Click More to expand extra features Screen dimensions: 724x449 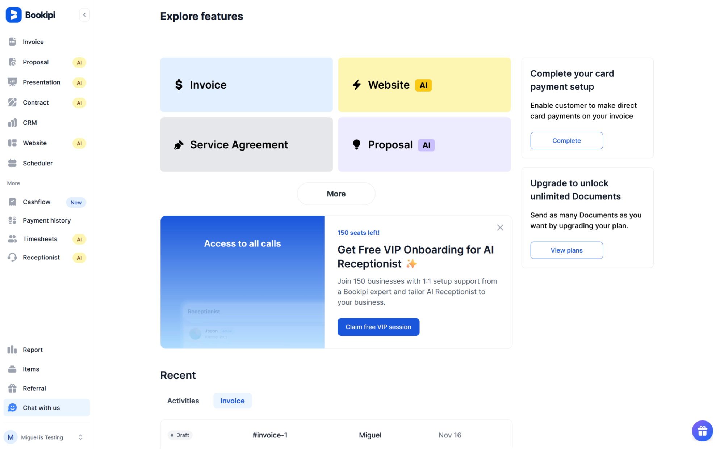[336, 194]
